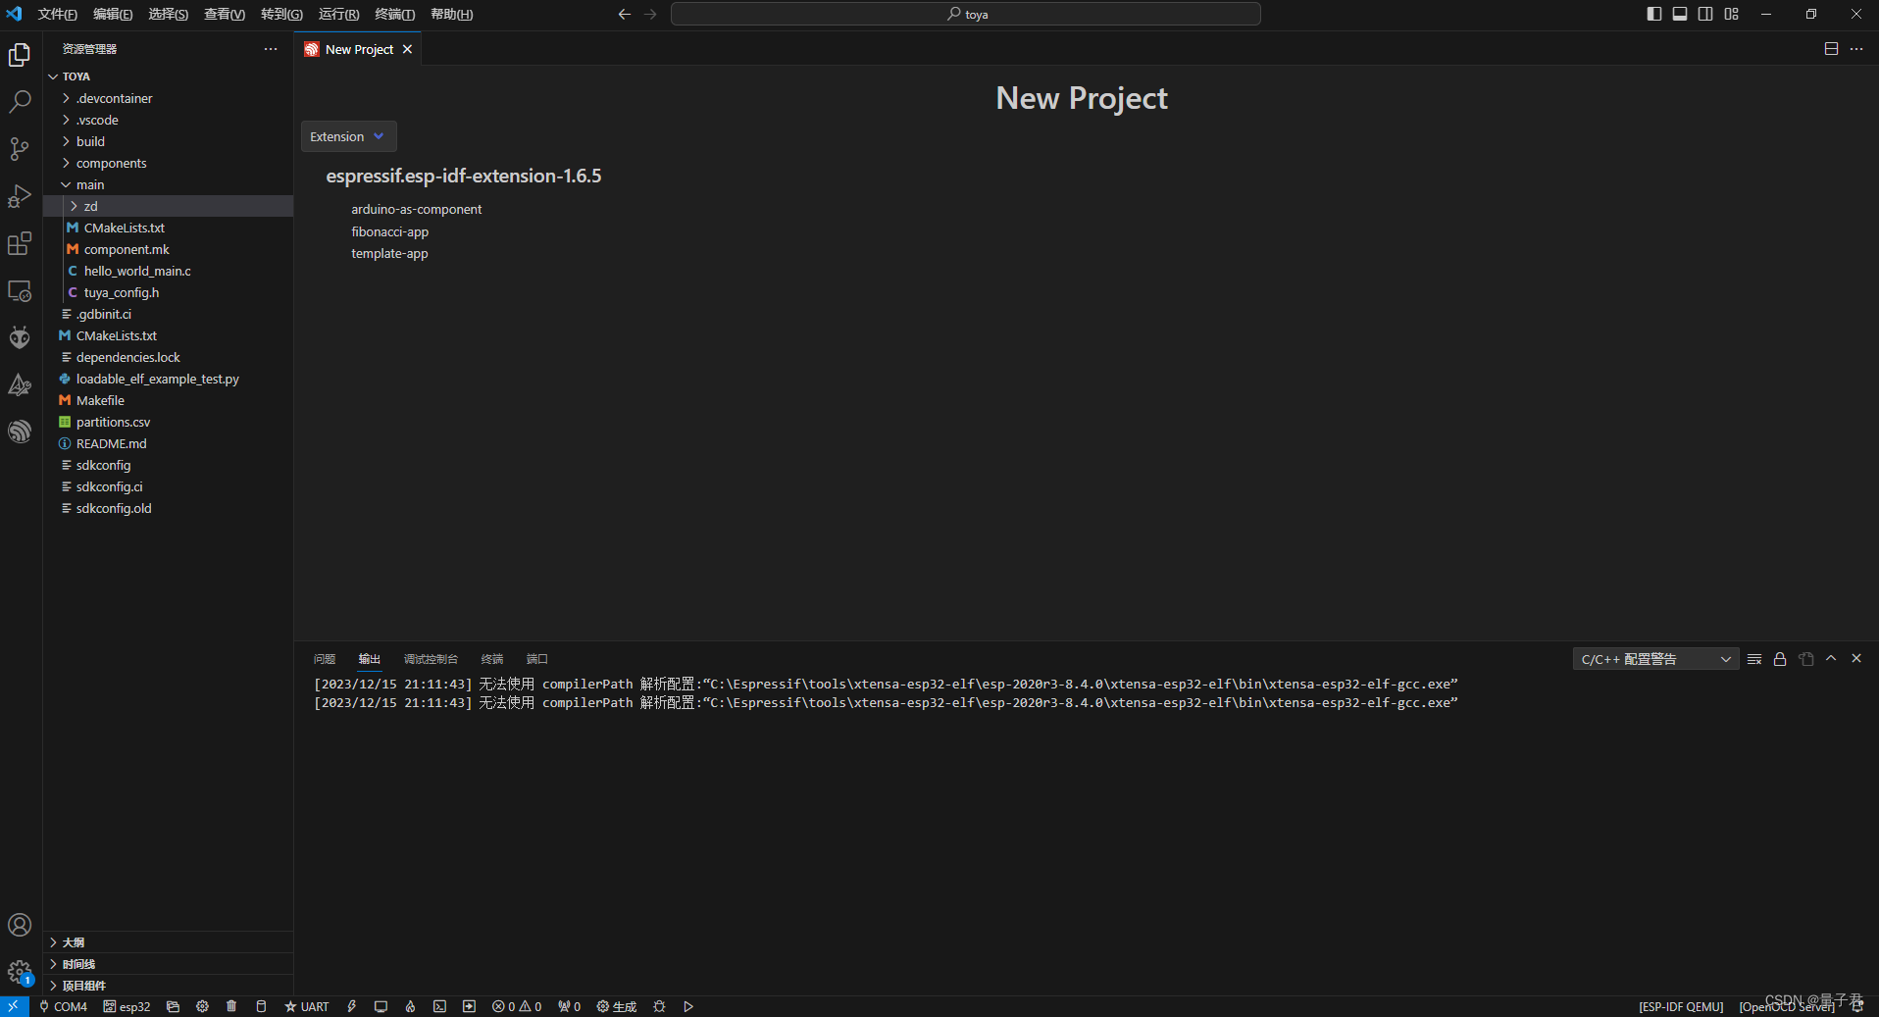The width and height of the screenshot is (1879, 1017).
Task: Select the arduino-as-component template
Action: tap(416, 209)
